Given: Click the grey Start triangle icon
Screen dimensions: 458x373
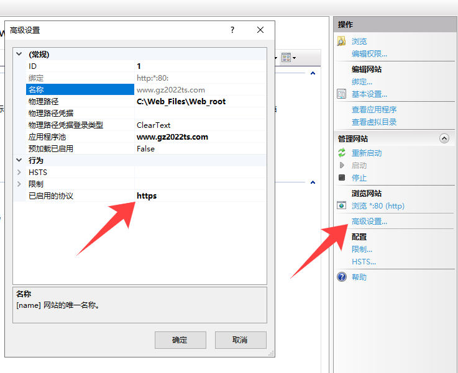Looking at the screenshot, I should point(342,165).
